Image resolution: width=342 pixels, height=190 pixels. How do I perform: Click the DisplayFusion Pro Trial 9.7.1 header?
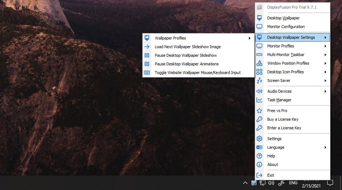(x=293, y=7)
